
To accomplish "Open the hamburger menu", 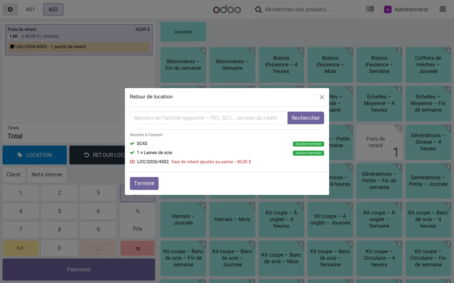I will click(x=443, y=9).
